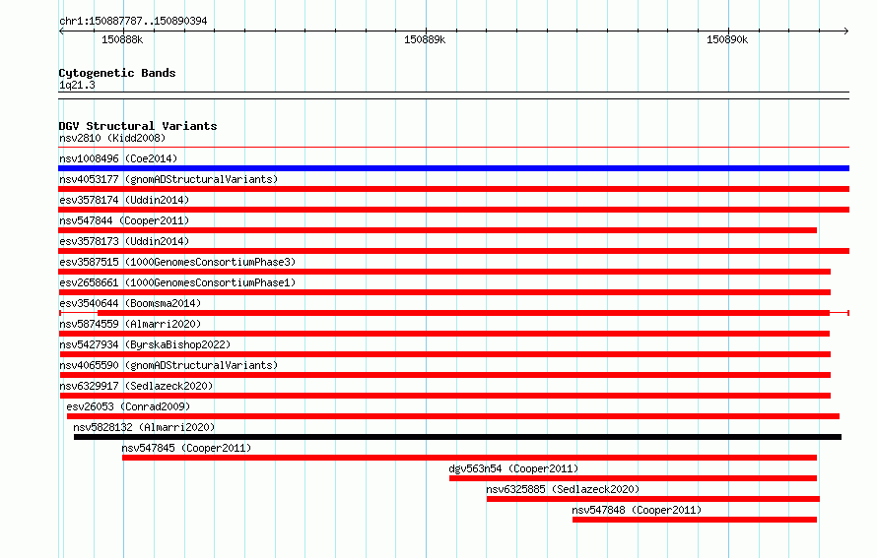This screenshot has width=877, height=558.
Task: Select the red bar under esv3578173
Action: tap(453, 251)
